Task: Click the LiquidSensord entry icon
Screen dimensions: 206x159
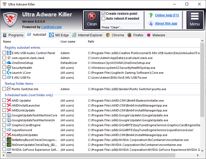Action: (x=9, y=130)
